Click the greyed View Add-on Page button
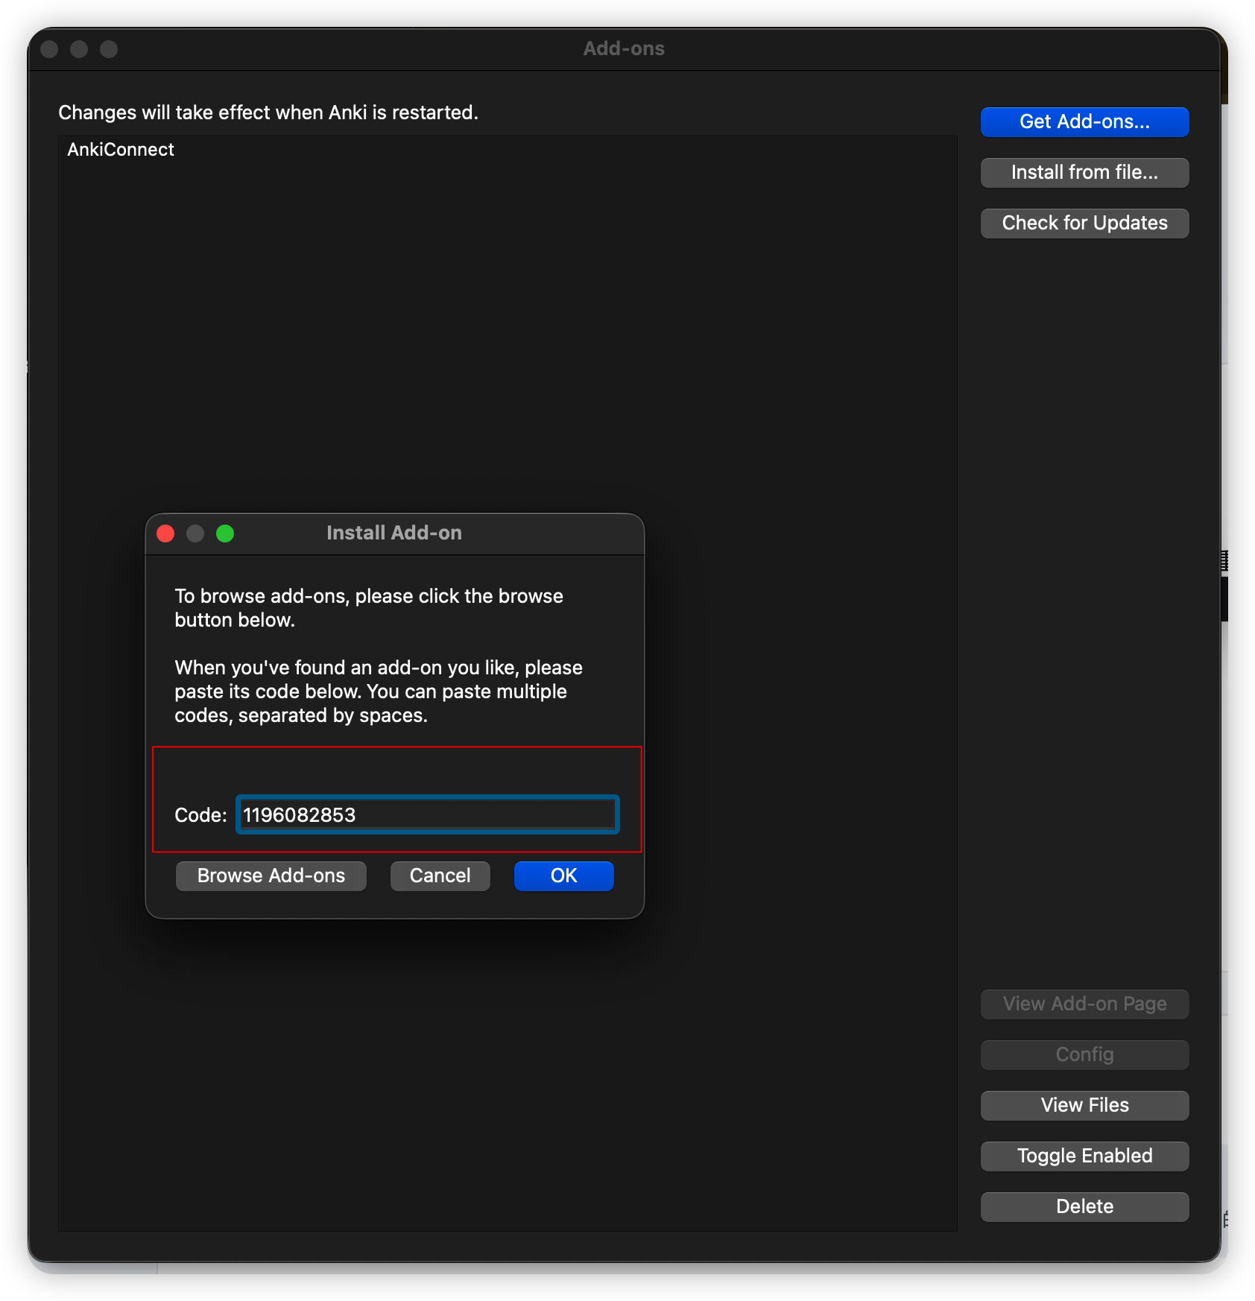This screenshot has width=1255, height=1301. pyautogui.click(x=1084, y=1004)
